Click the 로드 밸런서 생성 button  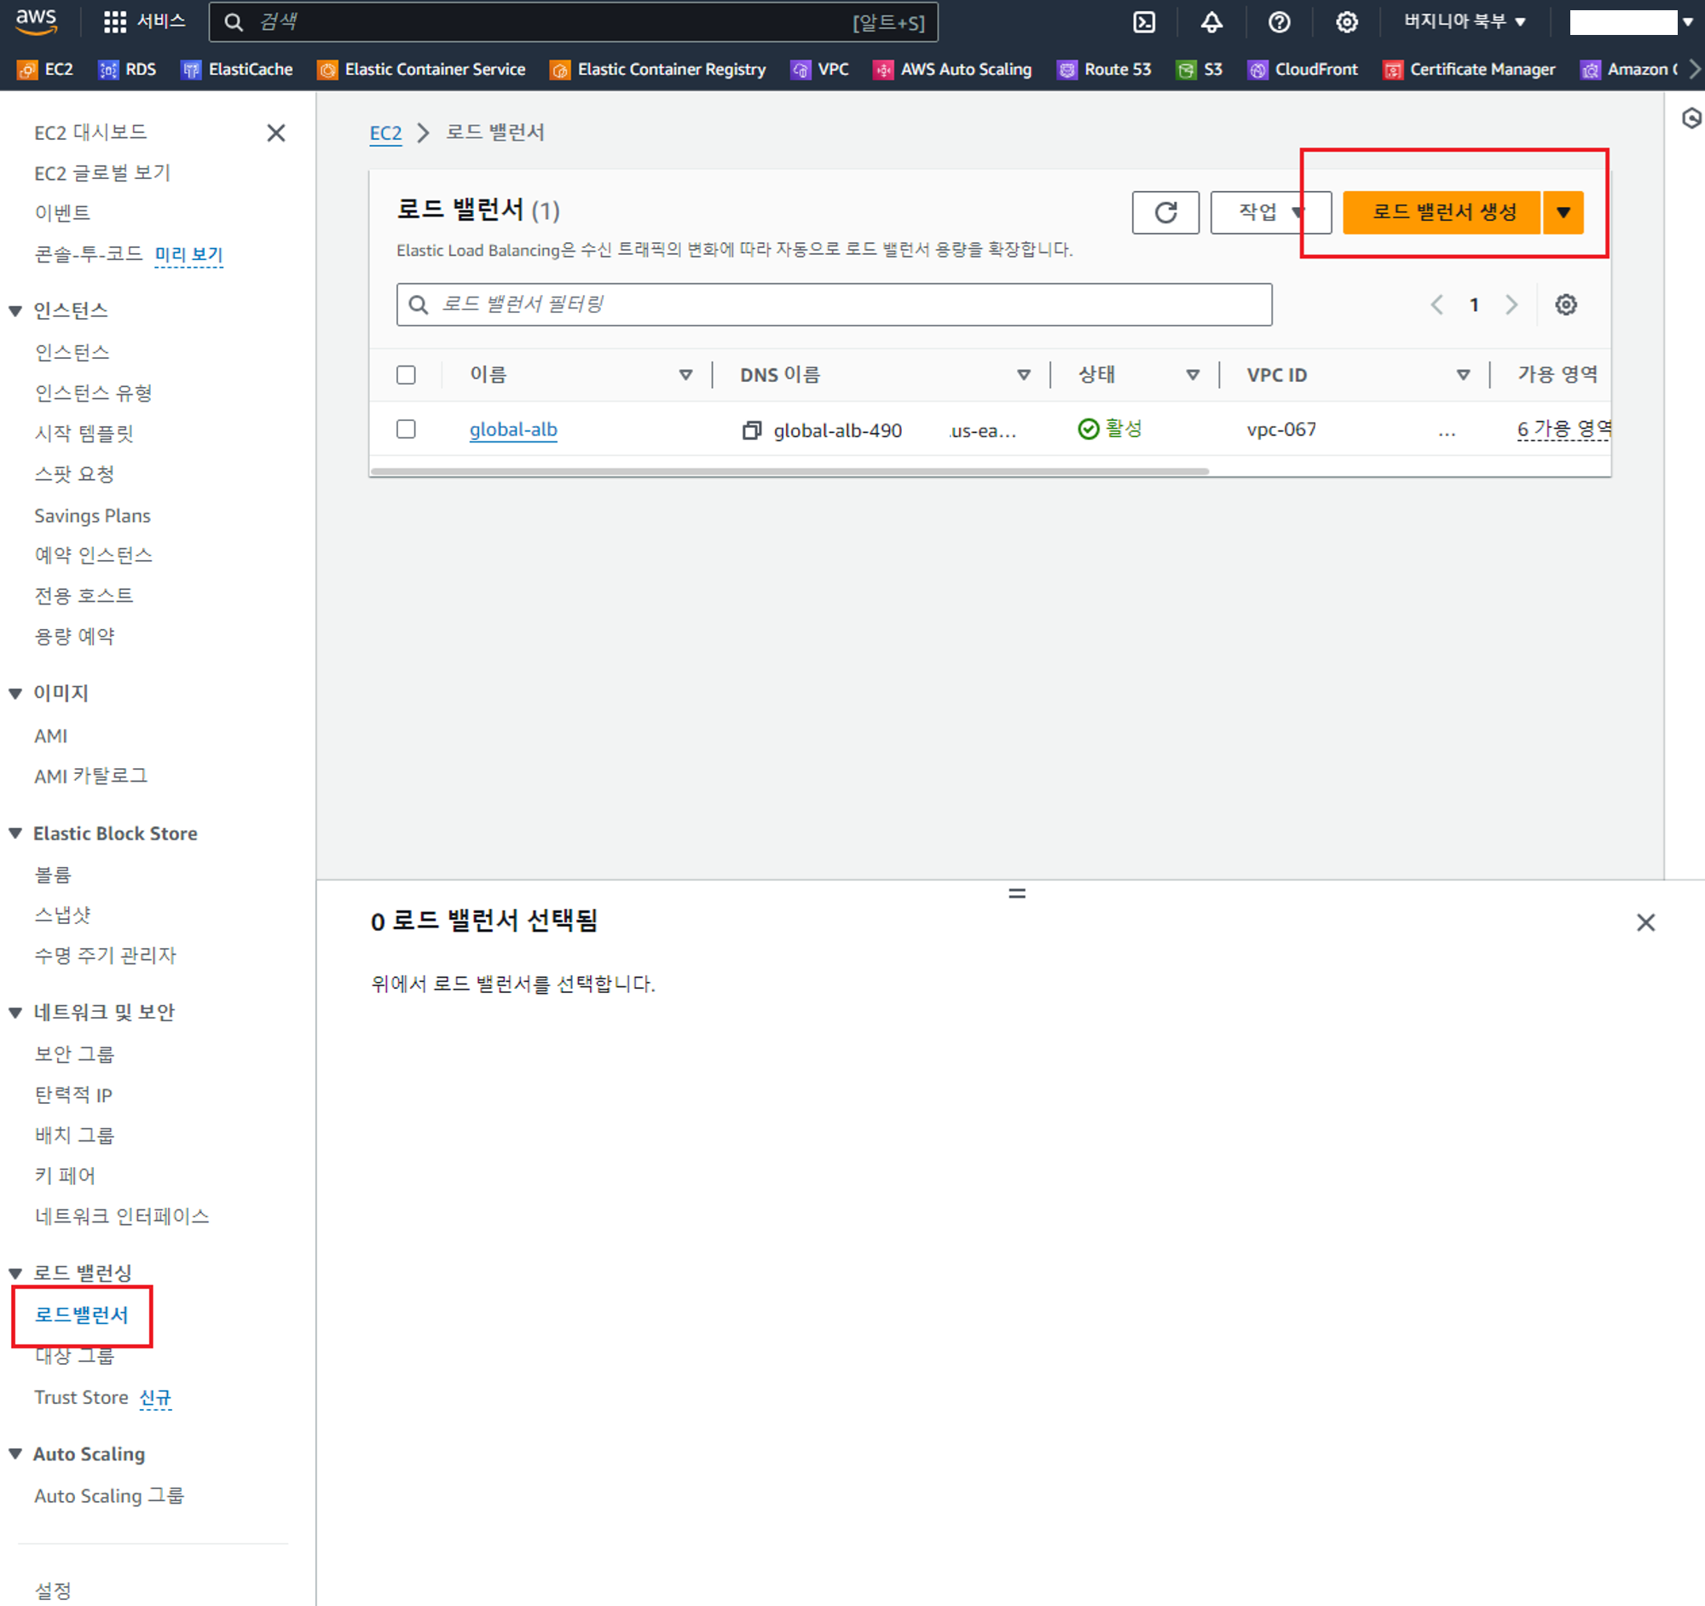[x=1443, y=211]
